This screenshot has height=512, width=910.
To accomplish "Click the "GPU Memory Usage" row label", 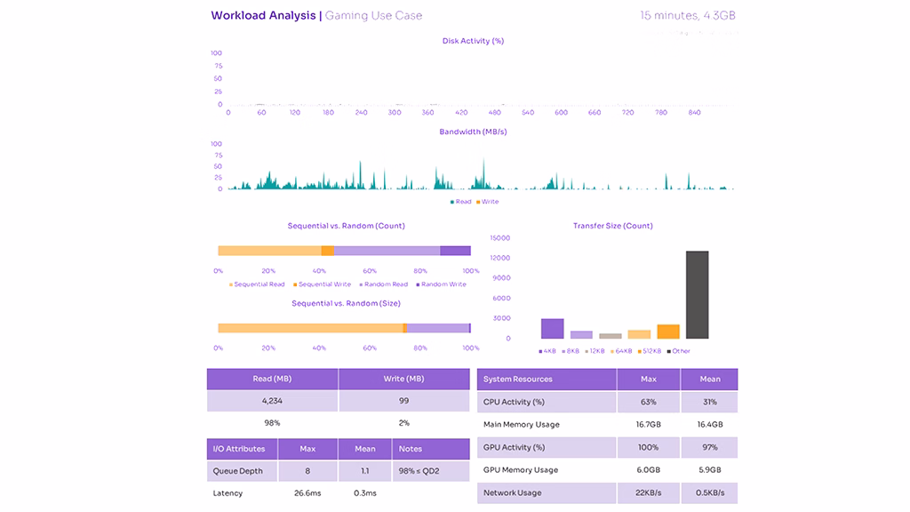I will click(x=521, y=470).
